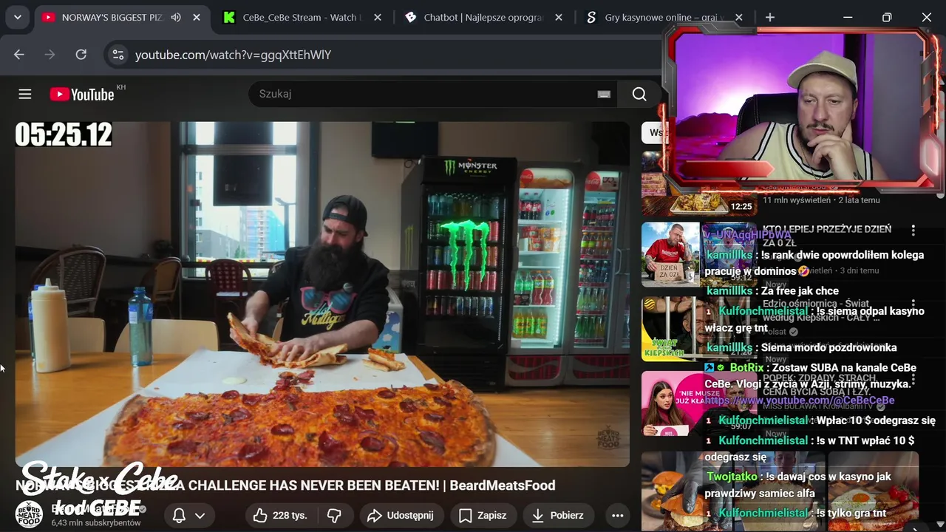Open recommended video thumbnail with 12:25 duration
The width and height of the screenshot is (946, 532).
[699, 184]
